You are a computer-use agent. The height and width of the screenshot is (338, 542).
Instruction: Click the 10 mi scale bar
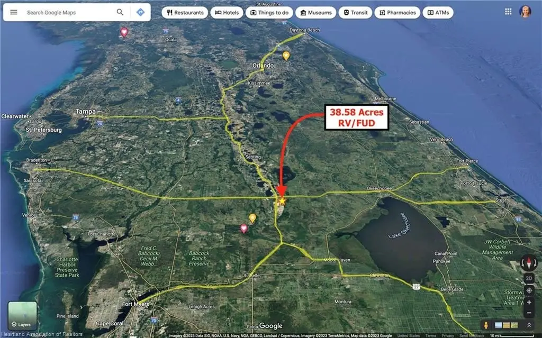coord(512,335)
